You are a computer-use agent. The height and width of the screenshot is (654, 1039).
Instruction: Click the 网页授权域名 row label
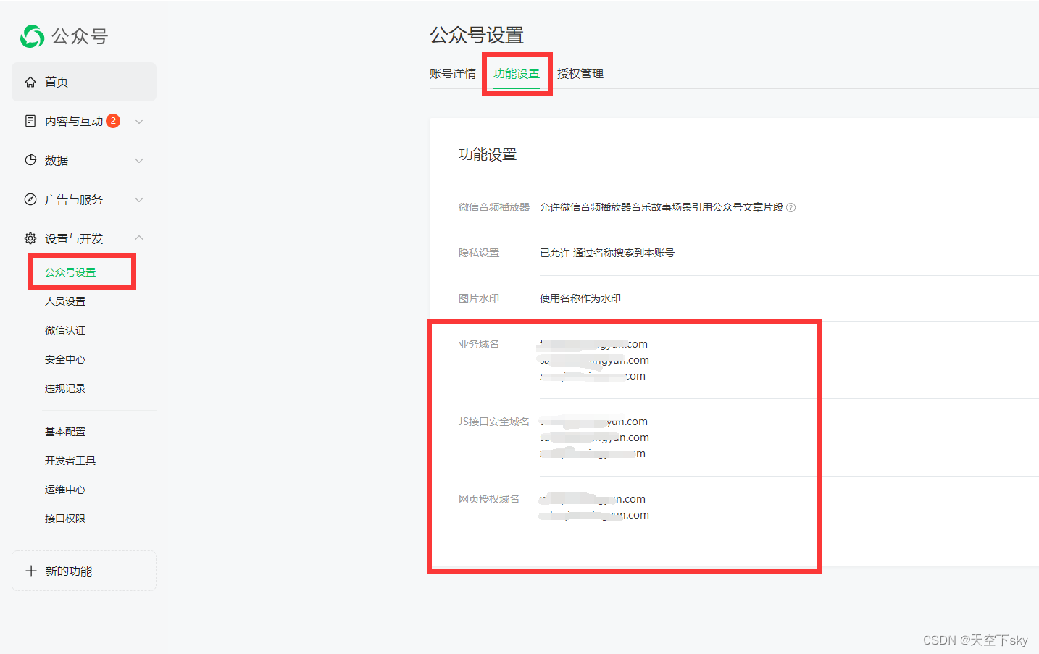(489, 499)
